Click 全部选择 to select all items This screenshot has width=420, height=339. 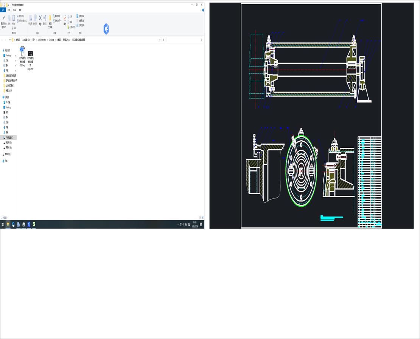79,16
